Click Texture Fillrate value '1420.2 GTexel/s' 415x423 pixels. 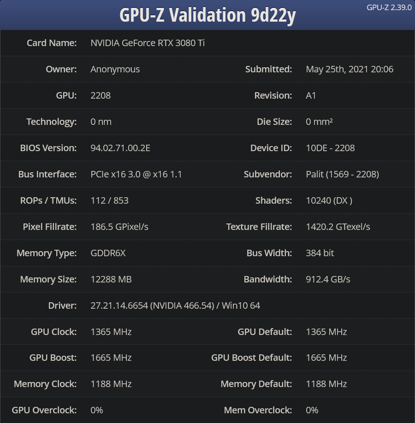click(338, 227)
